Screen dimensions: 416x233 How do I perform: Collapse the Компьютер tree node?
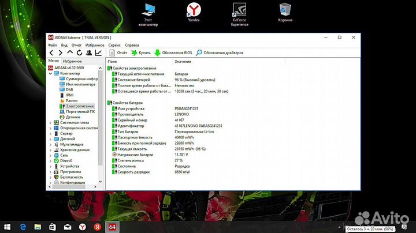50,73
